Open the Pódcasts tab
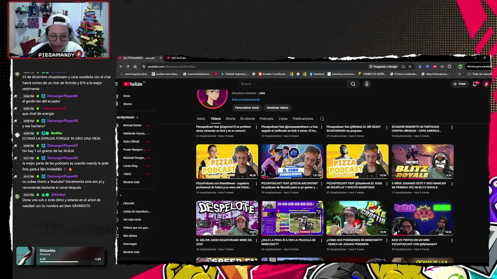 [266, 119]
